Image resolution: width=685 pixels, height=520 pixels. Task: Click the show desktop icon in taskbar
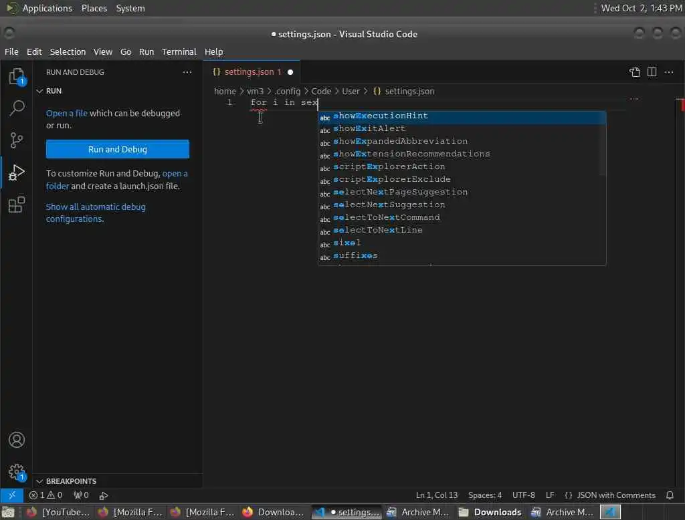[8, 512]
